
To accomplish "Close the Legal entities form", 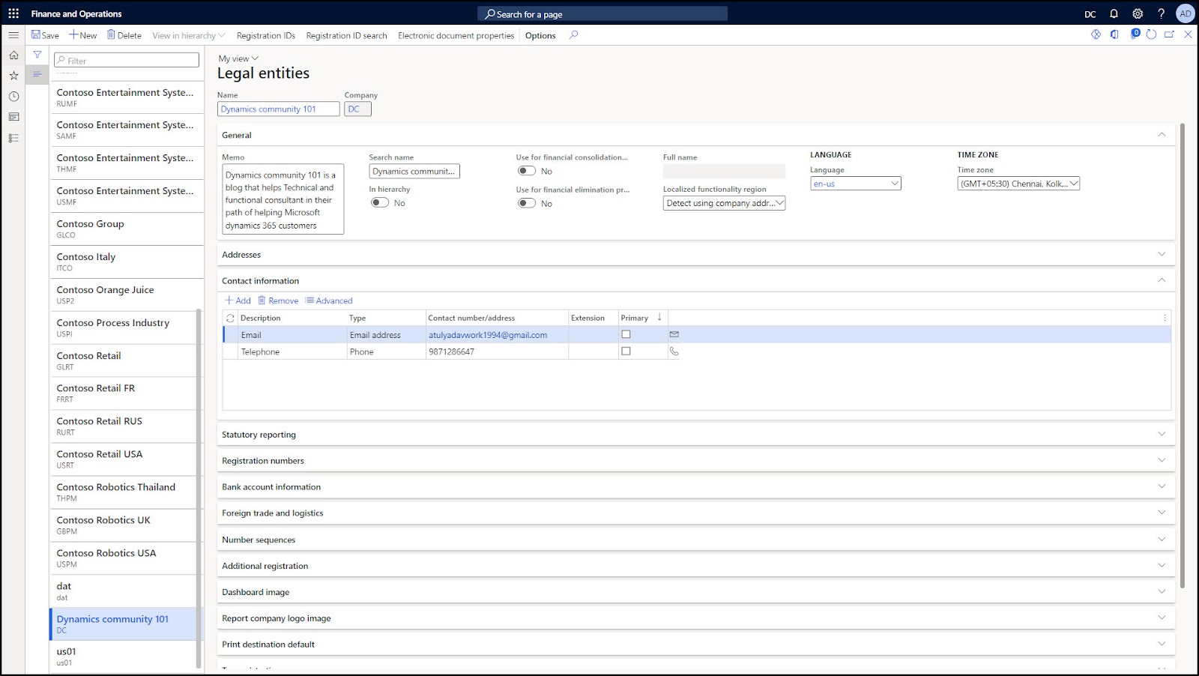I will pyautogui.click(x=1188, y=34).
